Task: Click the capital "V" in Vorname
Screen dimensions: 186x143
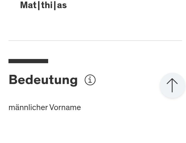Action: pyautogui.click(x=52, y=107)
